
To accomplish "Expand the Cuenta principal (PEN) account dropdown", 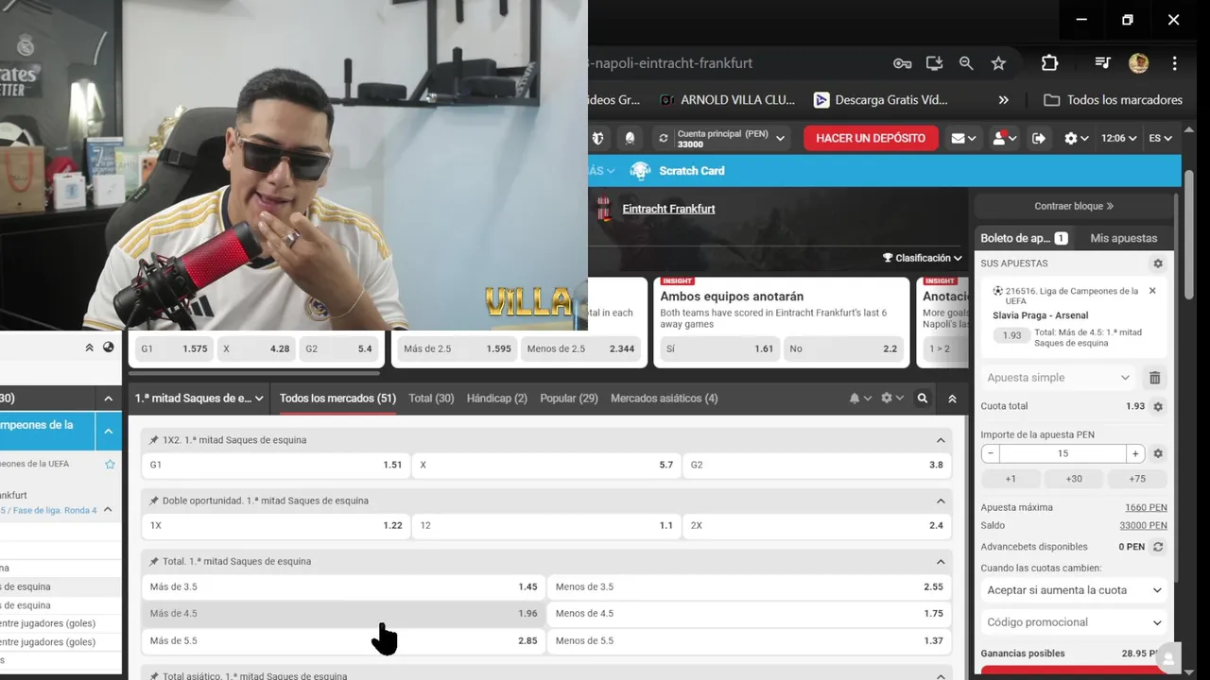I will pos(781,138).
